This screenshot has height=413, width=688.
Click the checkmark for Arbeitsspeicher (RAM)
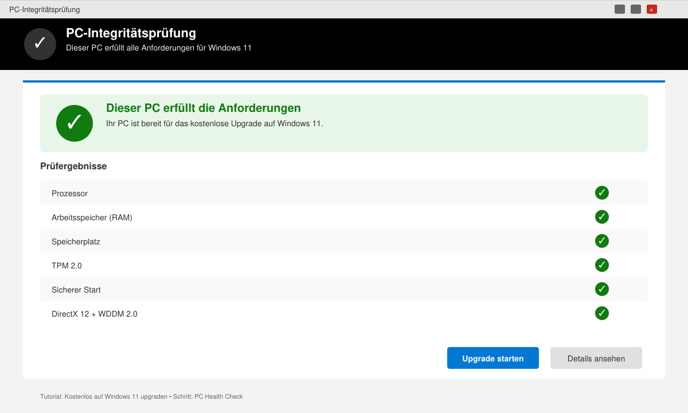[x=602, y=217]
